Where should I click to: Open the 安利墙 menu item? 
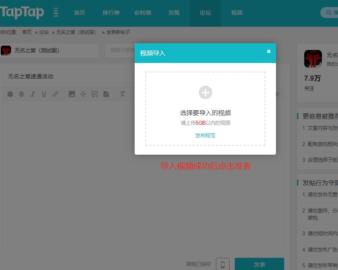143,13
